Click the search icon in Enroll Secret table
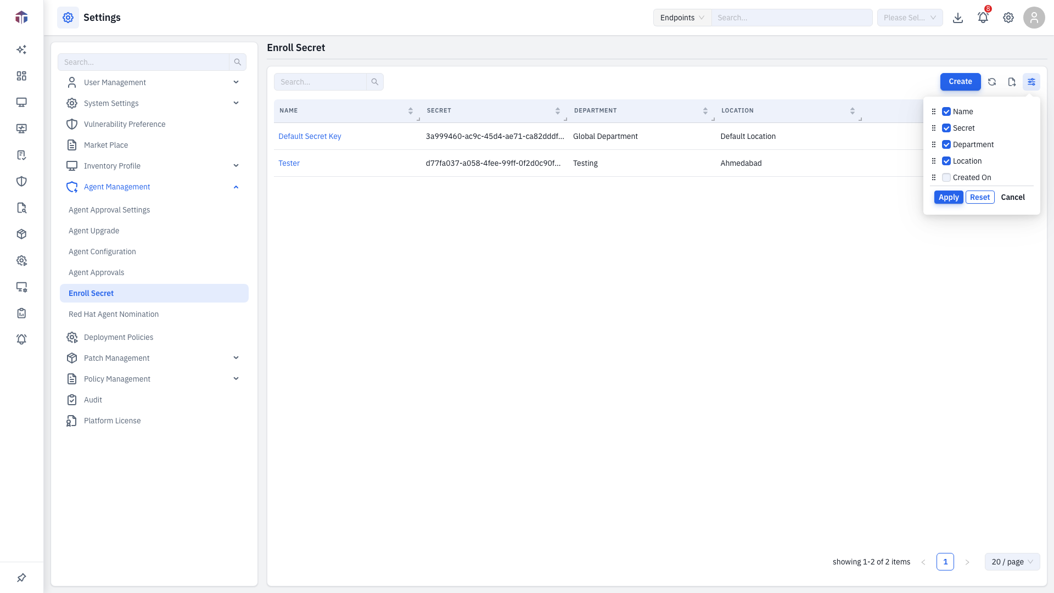 pyautogui.click(x=375, y=82)
